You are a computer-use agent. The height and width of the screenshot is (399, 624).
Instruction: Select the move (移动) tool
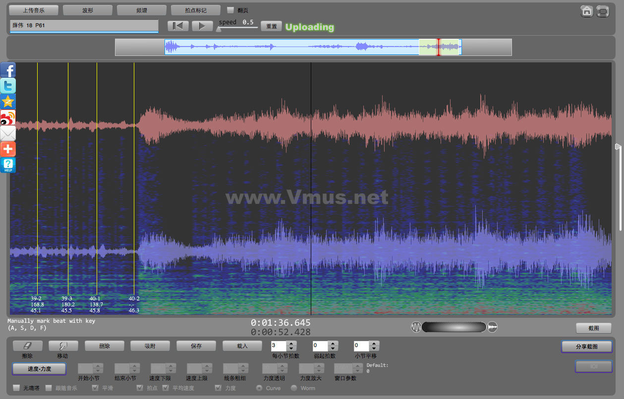click(x=62, y=346)
